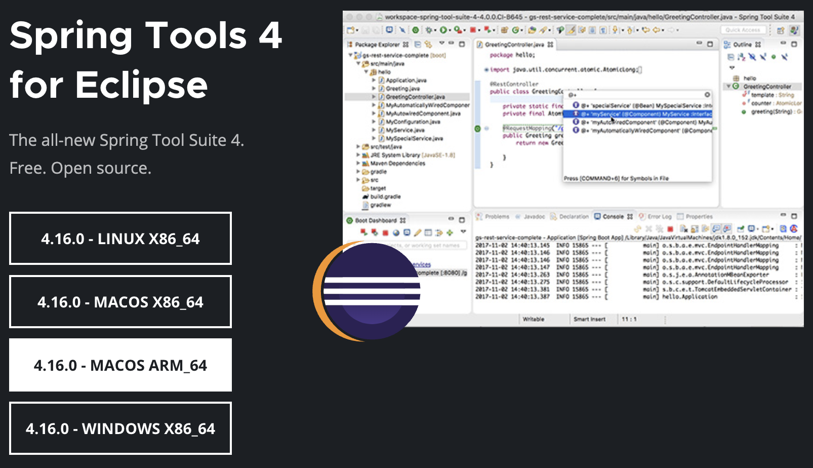The width and height of the screenshot is (813, 468).
Task: Click the New wizard icon in Eclipse toolbar
Action: pyautogui.click(x=351, y=30)
